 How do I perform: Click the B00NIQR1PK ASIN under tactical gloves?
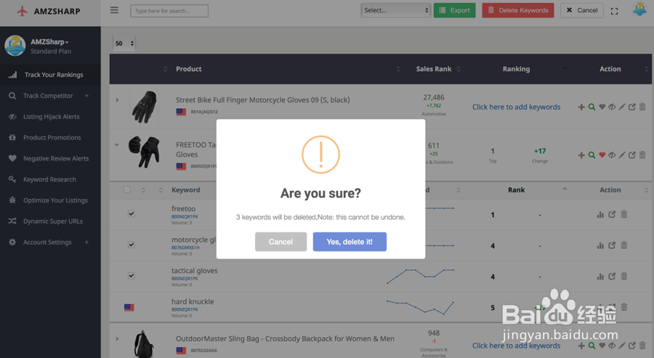[185, 278]
